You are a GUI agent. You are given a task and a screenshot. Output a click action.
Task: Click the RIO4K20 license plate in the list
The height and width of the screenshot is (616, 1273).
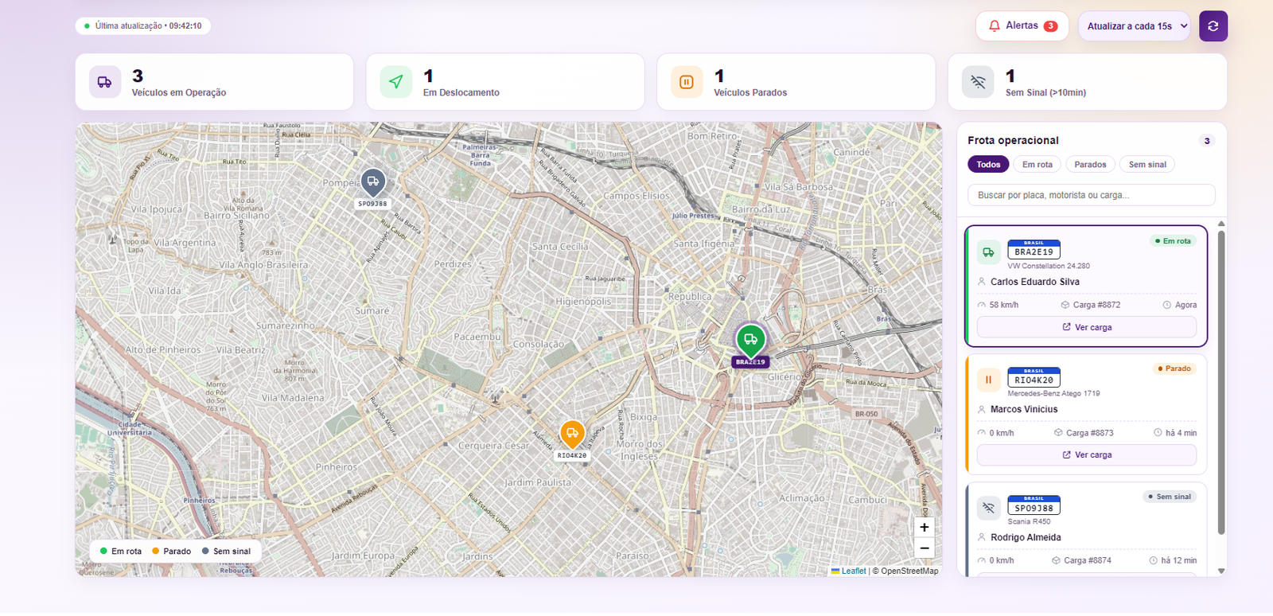tap(1034, 377)
